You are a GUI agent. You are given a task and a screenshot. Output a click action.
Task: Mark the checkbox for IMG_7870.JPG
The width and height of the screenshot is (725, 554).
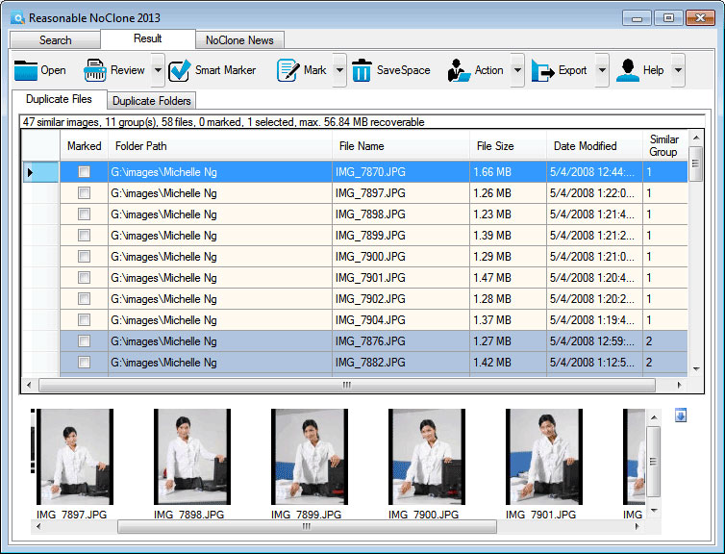pos(85,172)
